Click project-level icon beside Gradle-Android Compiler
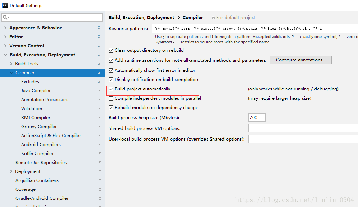The width and height of the screenshot is (358, 207). point(99,198)
